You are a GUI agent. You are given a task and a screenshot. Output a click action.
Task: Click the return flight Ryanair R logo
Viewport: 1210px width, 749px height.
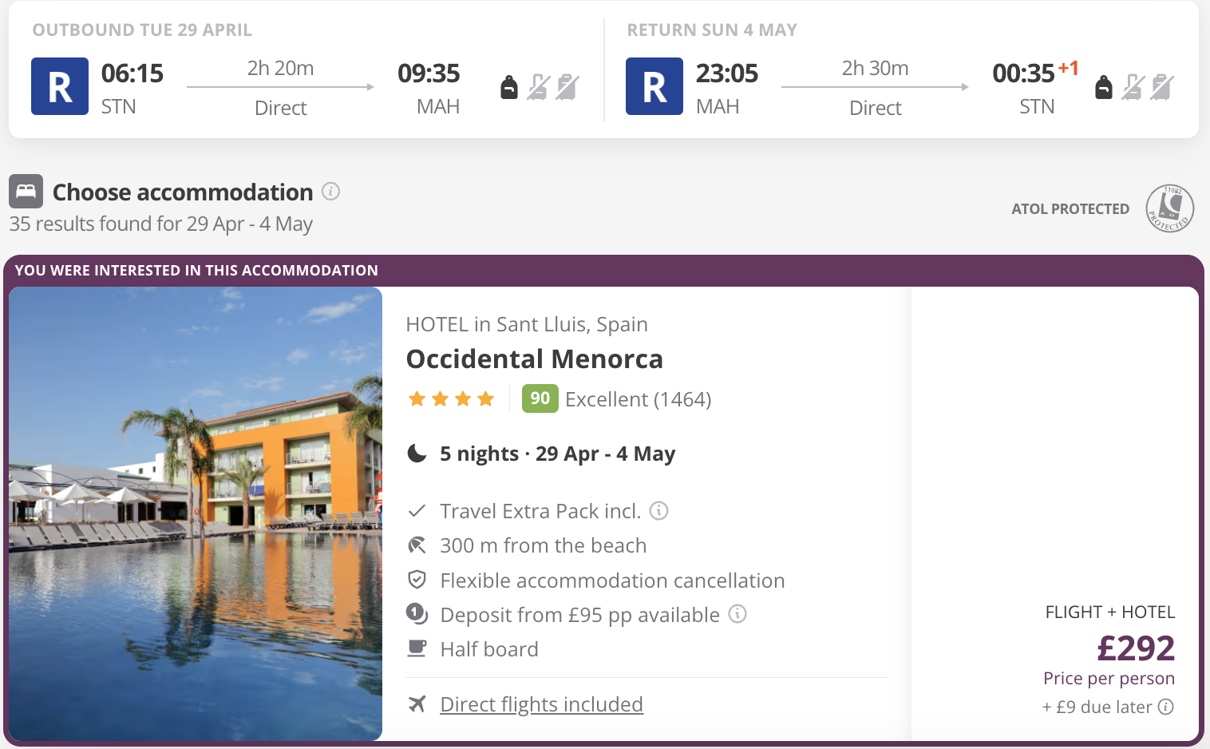click(x=654, y=86)
